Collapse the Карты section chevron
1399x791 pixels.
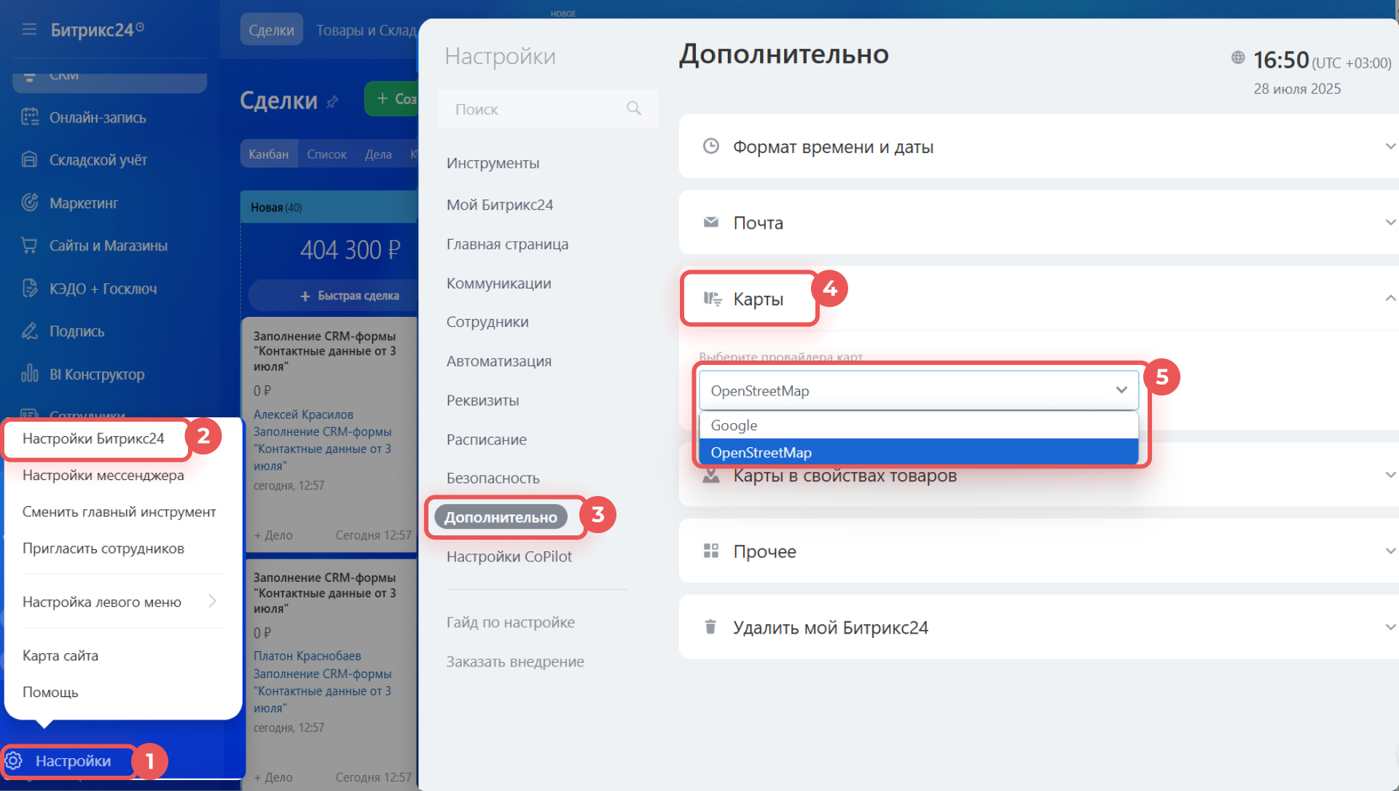click(1390, 298)
